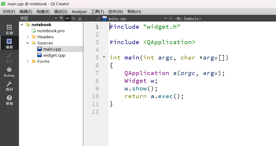This screenshot has height=146, width=276.
Task: Click line number 1 in the gutter
Action: point(97,27)
